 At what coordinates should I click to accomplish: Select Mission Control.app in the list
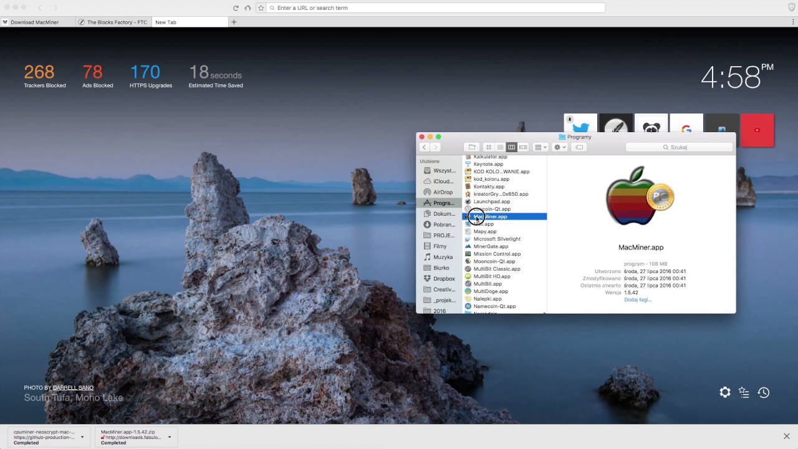504,254
